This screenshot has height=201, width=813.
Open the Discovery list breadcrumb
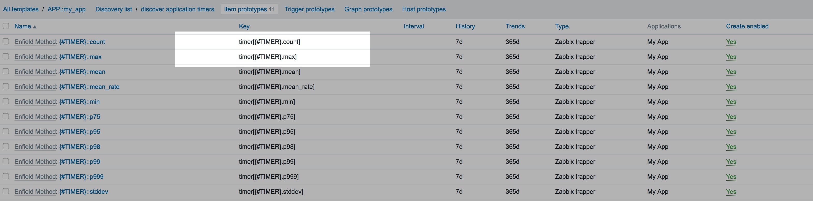coord(114,9)
